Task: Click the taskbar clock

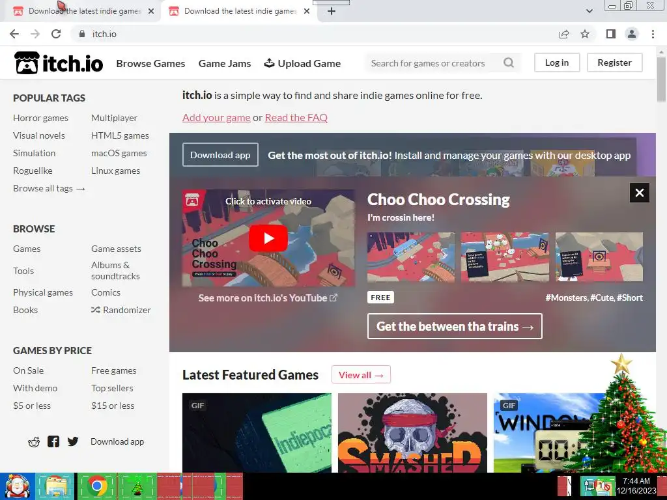Action: point(636,486)
